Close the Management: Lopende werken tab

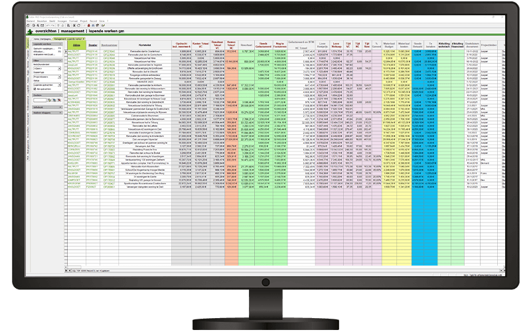[84, 39]
